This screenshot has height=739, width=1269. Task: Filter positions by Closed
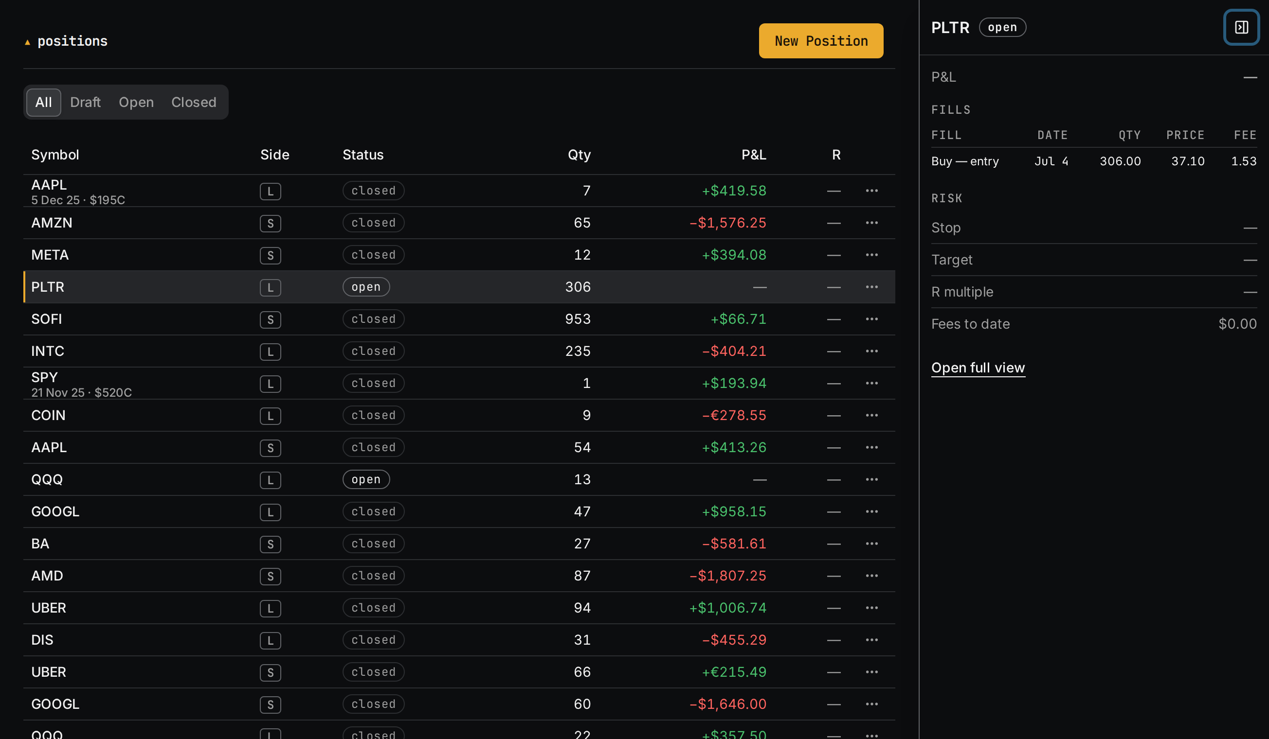tap(194, 102)
